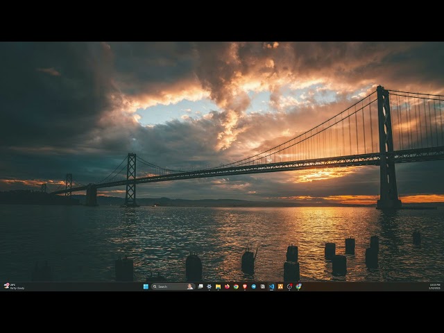Open Firefox from the taskbar
444x333 pixels.
(x=227, y=287)
